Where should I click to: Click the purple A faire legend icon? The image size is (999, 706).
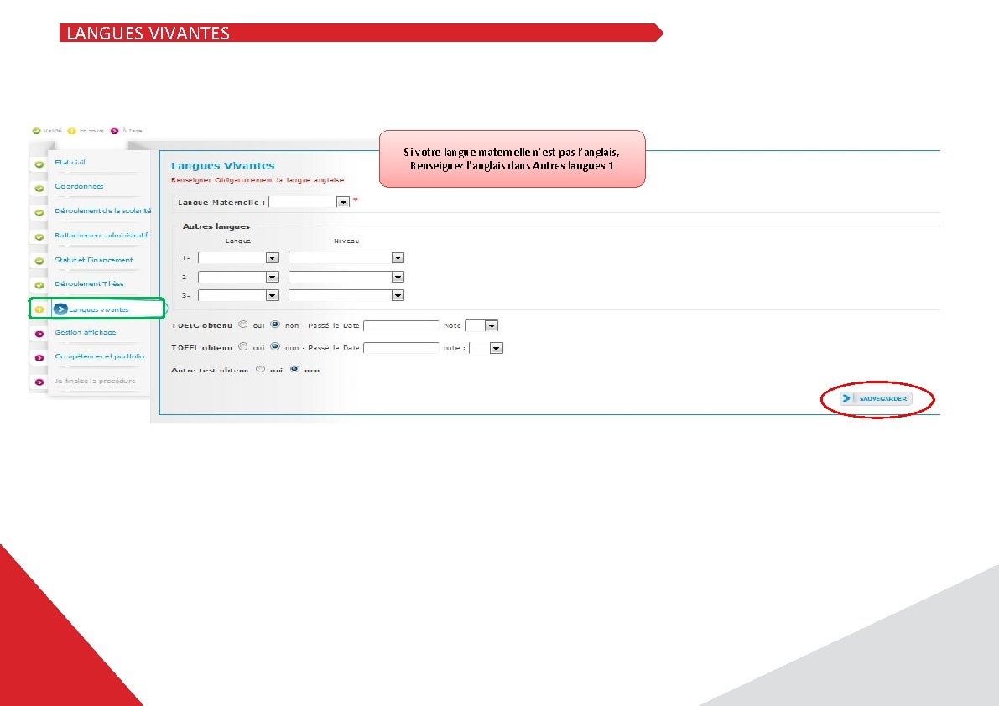[x=114, y=131]
